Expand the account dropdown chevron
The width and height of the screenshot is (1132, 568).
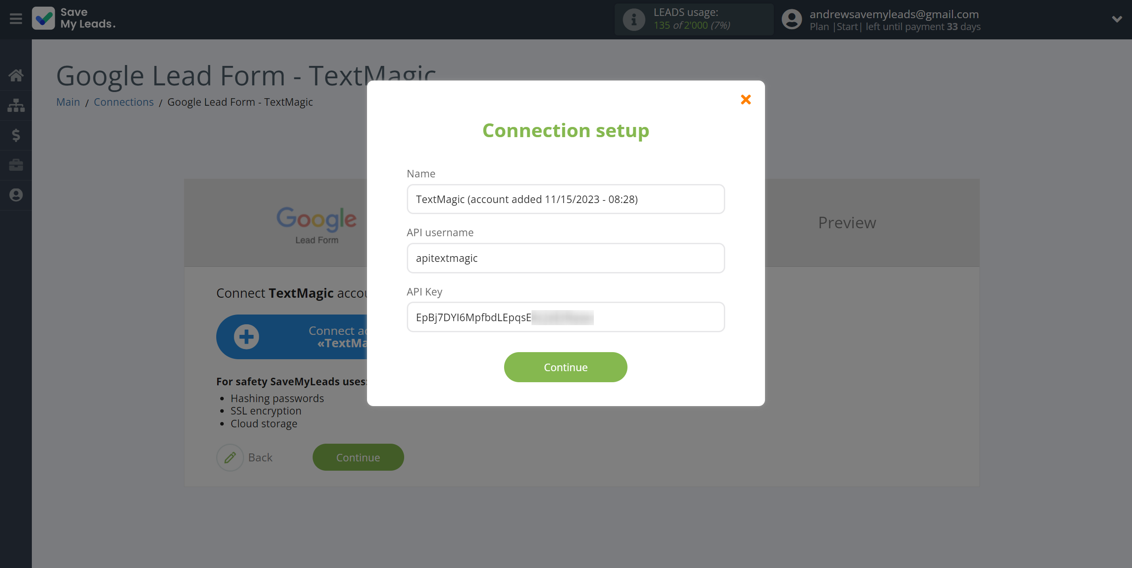tap(1117, 19)
